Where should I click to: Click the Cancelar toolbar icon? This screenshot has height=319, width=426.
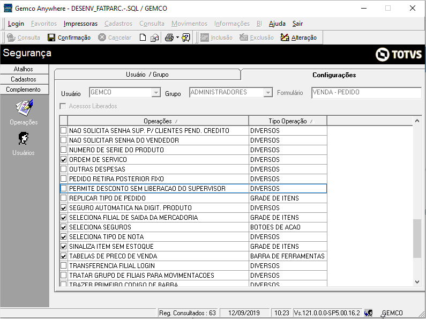pos(102,38)
